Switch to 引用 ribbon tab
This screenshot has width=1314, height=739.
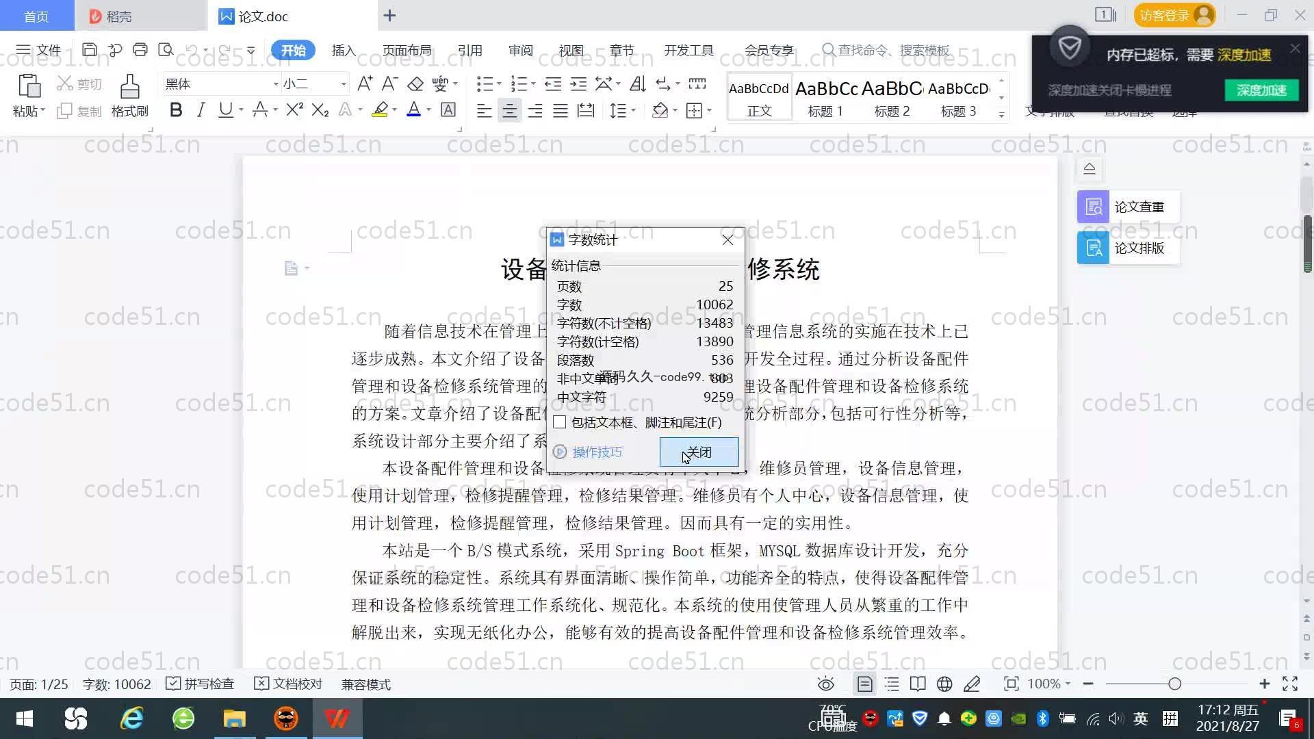tap(469, 50)
